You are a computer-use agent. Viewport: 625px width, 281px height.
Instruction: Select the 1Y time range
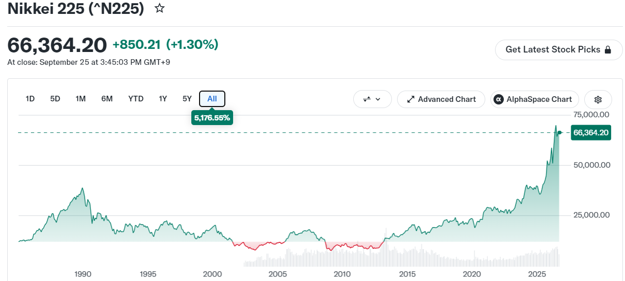tap(163, 99)
